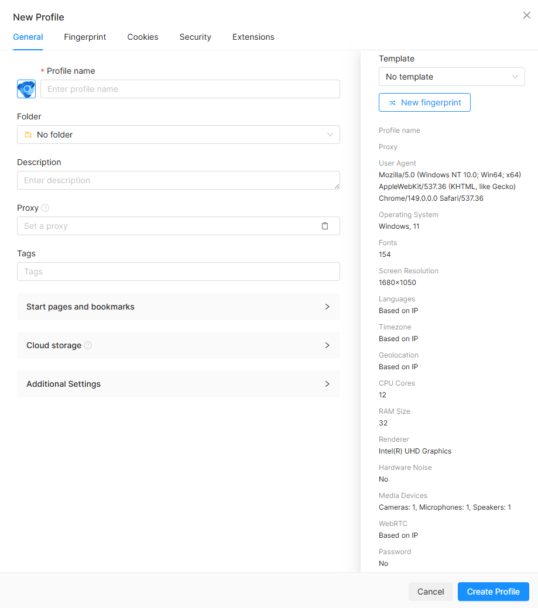The width and height of the screenshot is (538, 608).
Task: Click the Languages 'Based on IP' value
Action: pos(398,311)
